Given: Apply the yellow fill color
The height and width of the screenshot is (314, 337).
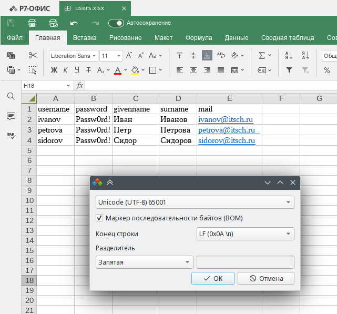Looking at the screenshot, I should point(135,70).
